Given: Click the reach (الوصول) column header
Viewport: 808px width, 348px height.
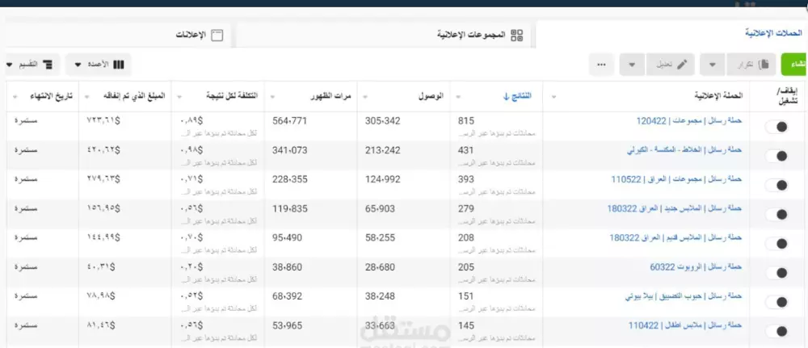Looking at the screenshot, I should tap(430, 96).
